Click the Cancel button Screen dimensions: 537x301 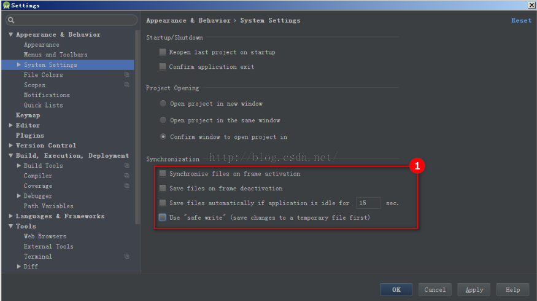435,290
